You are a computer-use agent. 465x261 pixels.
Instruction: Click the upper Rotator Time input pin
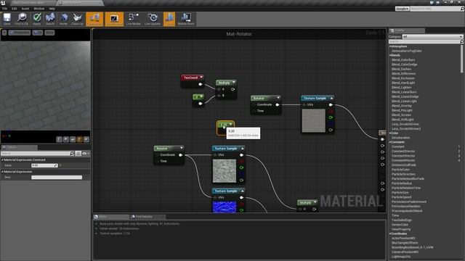[254, 111]
